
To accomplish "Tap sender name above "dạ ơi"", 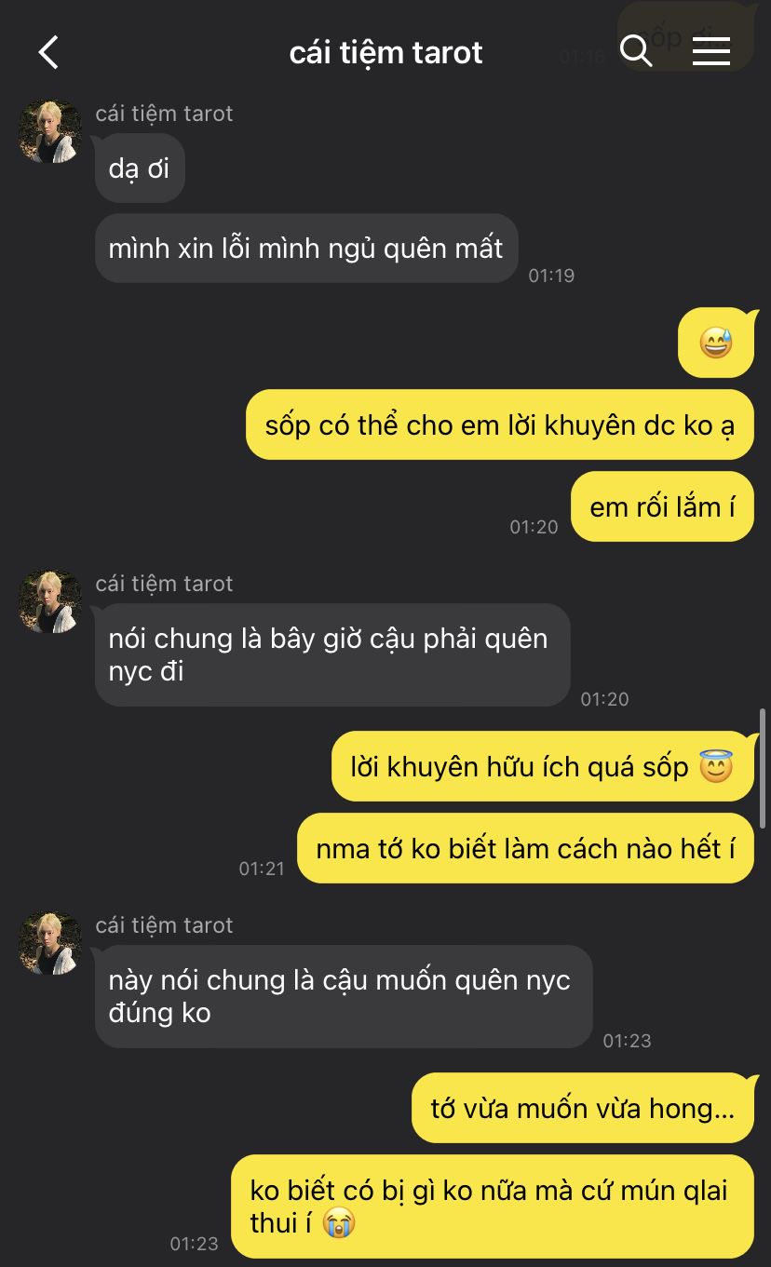I will pos(164,114).
